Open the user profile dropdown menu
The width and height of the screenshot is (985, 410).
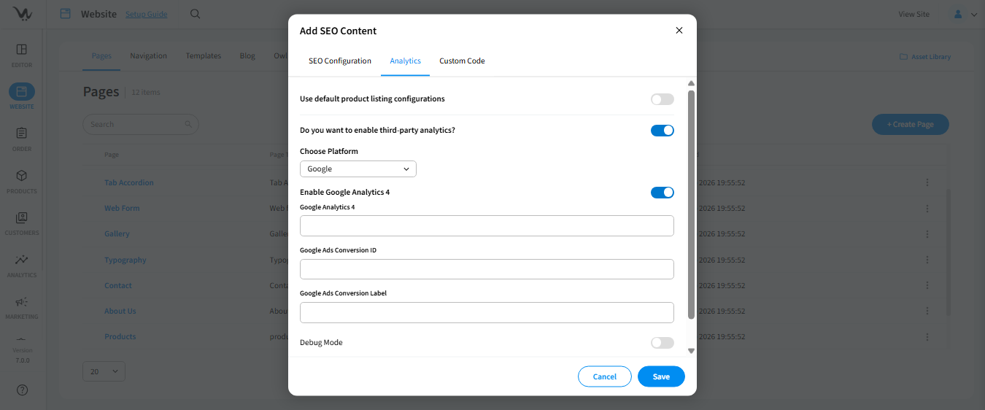tap(965, 14)
